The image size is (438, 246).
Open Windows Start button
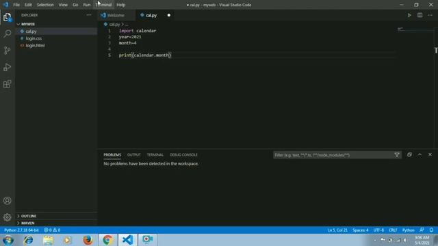point(8,240)
